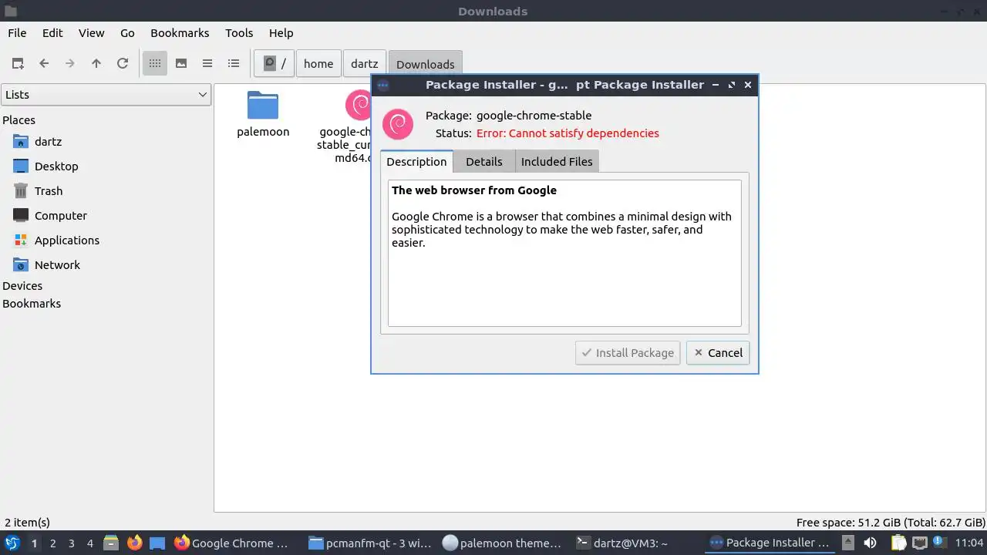Image resolution: width=987 pixels, height=555 pixels.
Task: Open the Lists side pane dropdown
Action: point(106,95)
